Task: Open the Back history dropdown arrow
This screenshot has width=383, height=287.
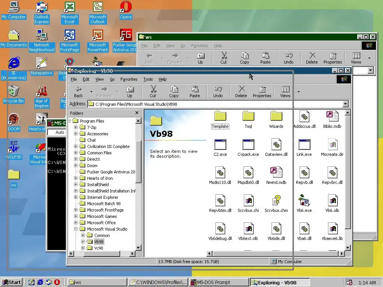Action: [x=91, y=92]
